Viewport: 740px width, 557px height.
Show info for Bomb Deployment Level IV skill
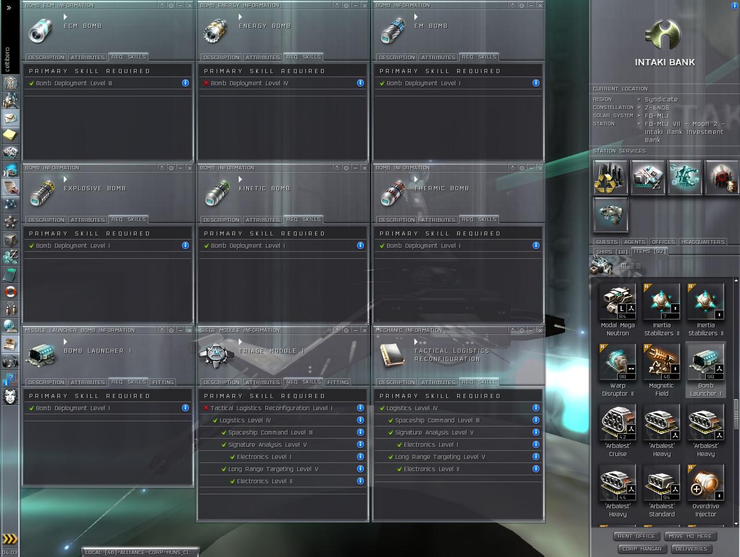pyautogui.click(x=360, y=83)
